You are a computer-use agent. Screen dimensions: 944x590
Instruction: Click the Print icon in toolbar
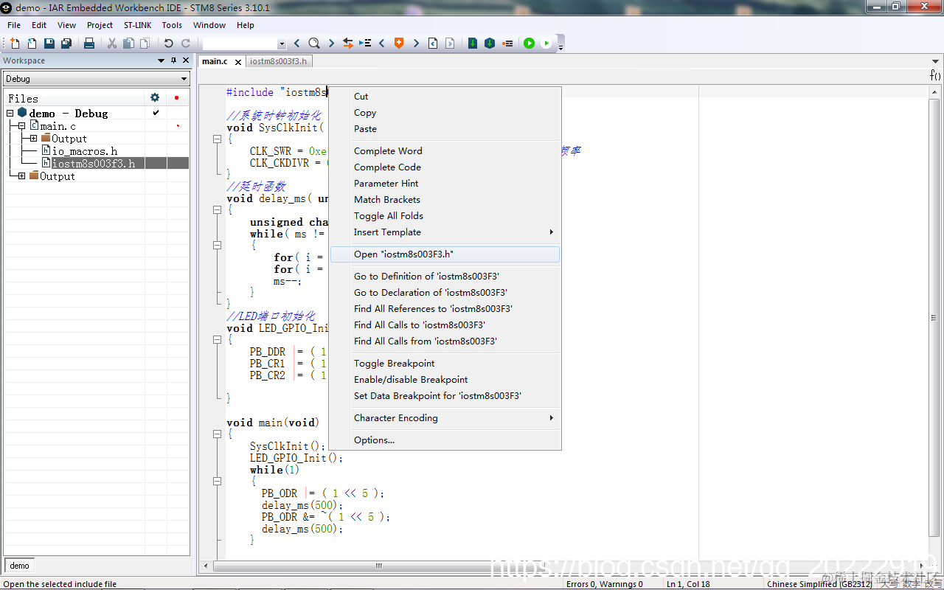click(89, 44)
